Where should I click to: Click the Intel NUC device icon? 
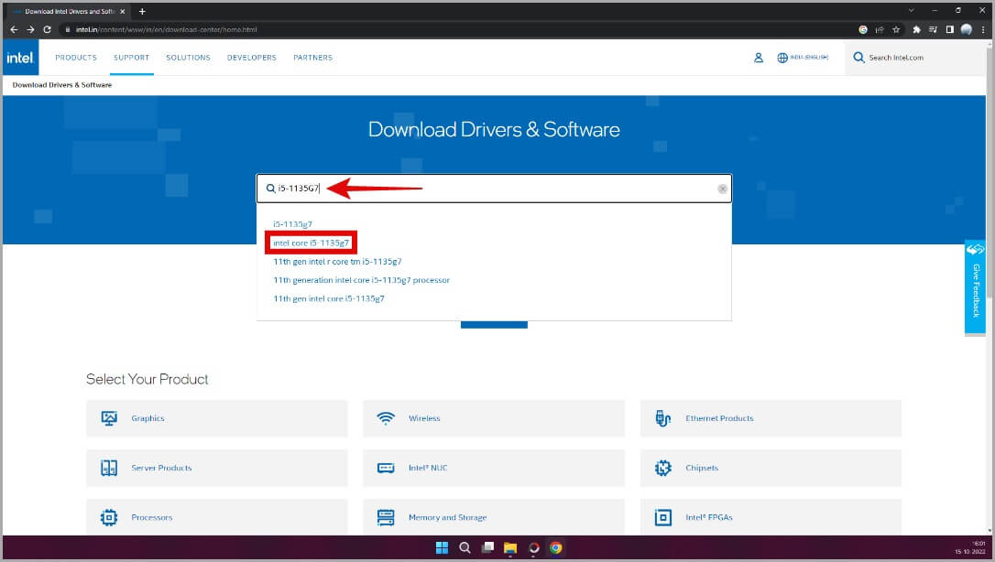pyautogui.click(x=386, y=468)
